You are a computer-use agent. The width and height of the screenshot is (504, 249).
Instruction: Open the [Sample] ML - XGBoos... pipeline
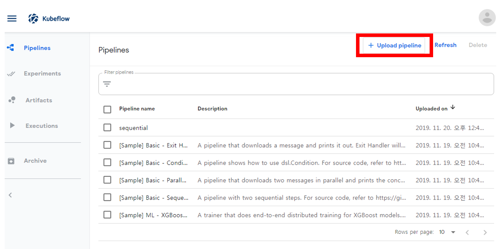click(x=153, y=215)
